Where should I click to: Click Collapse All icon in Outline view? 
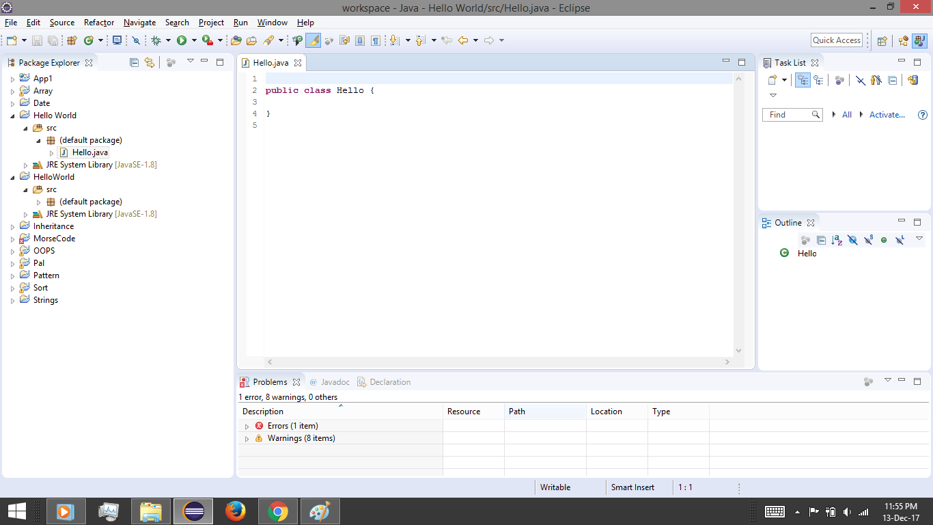[x=821, y=240]
